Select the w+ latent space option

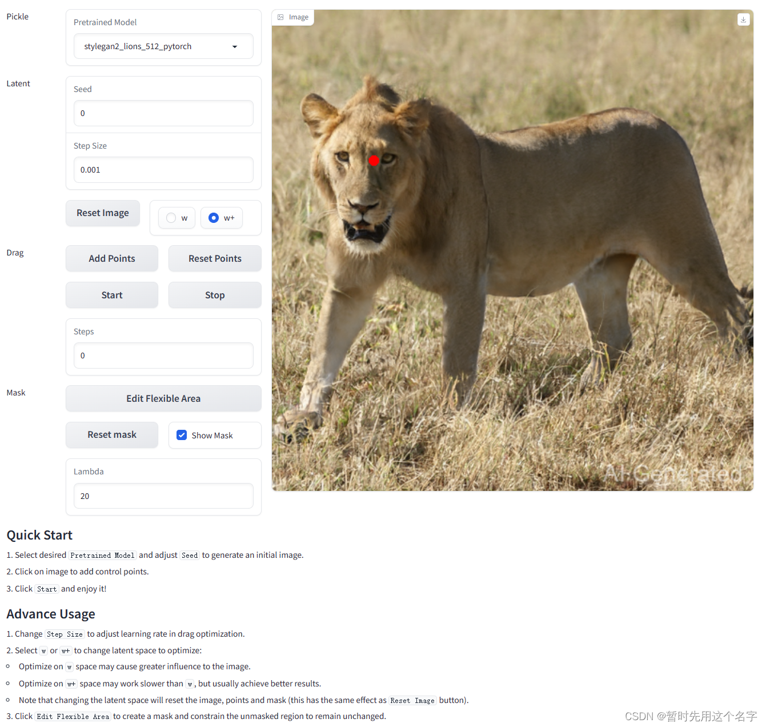[222, 218]
